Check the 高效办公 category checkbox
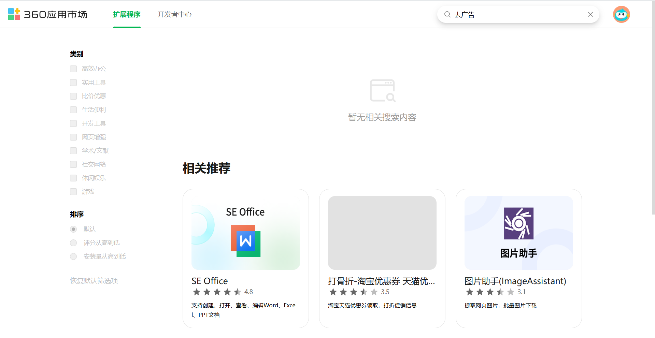 tap(73, 69)
